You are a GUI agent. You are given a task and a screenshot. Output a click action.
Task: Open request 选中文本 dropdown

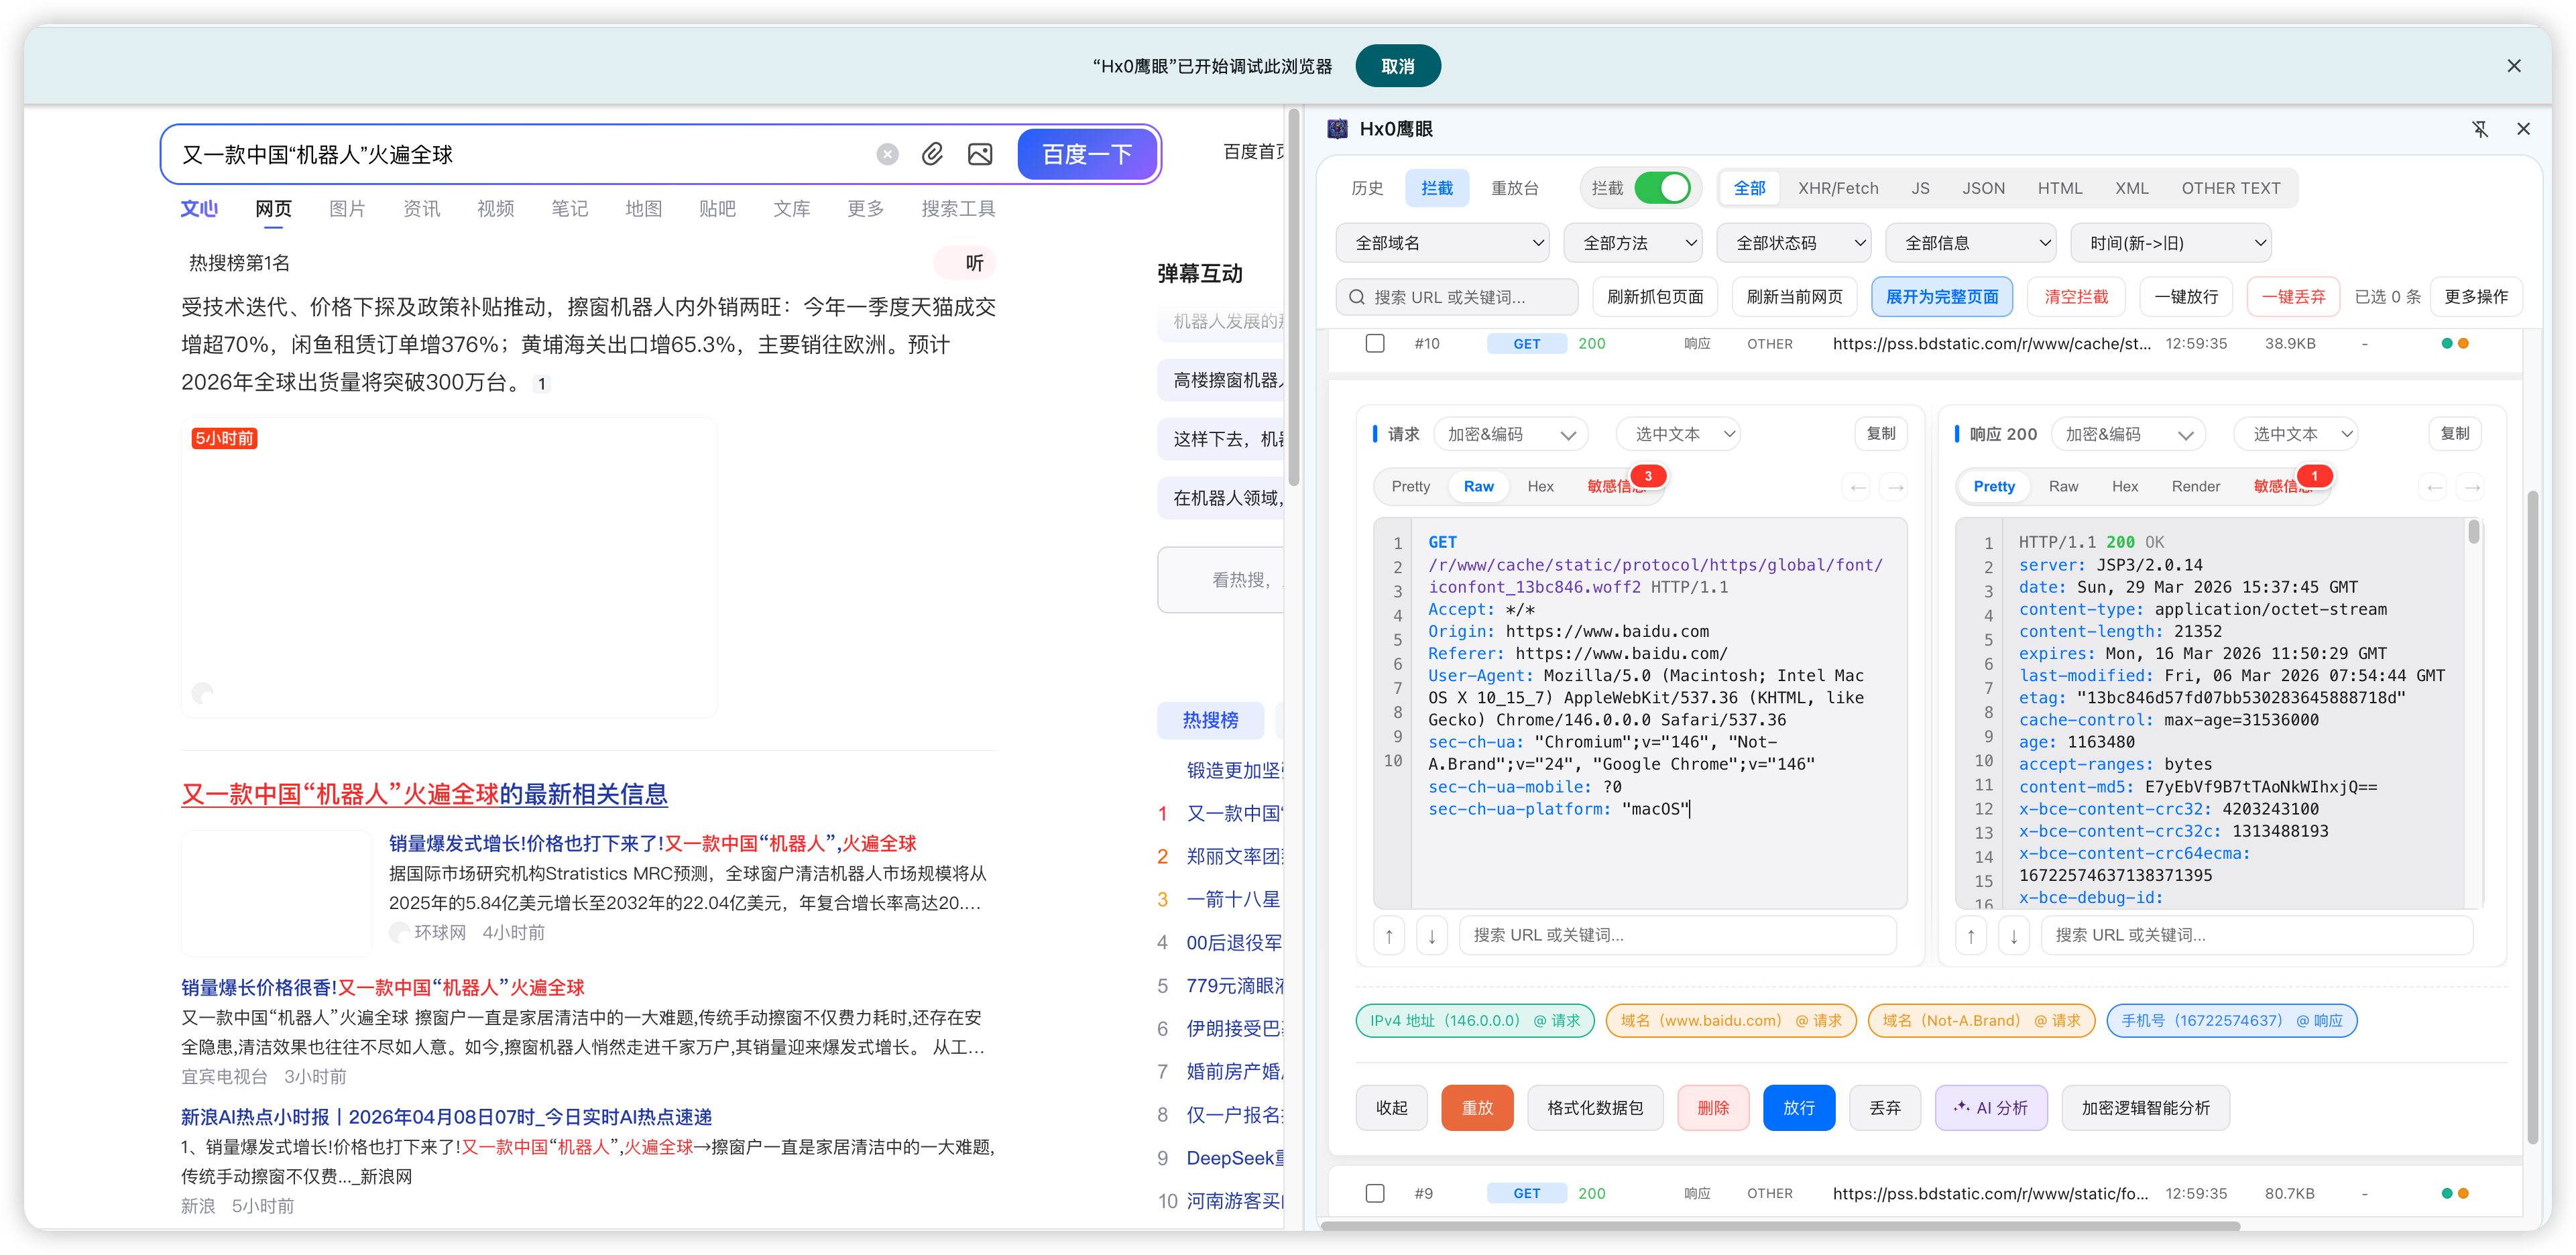point(1678,434)
